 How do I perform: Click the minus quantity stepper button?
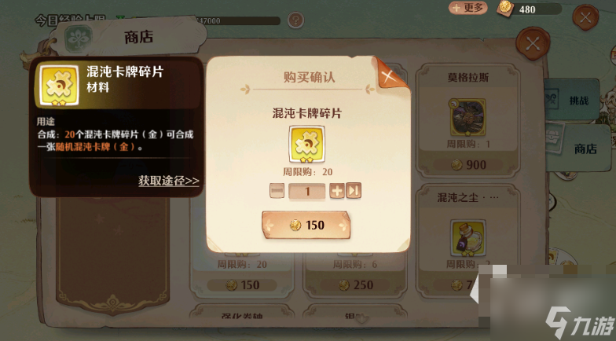click(x=277, y=191)
